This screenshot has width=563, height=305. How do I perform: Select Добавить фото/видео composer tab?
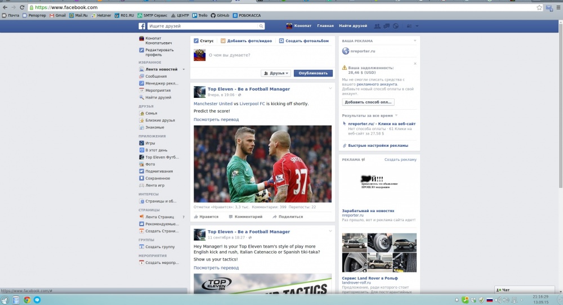[247, 41]
